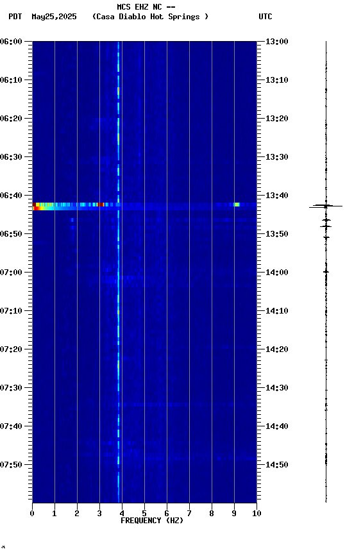Viewport: 354px width, 554px height.
Task: Click the 14:20 UTC time label
Action: tap(277, 349)
